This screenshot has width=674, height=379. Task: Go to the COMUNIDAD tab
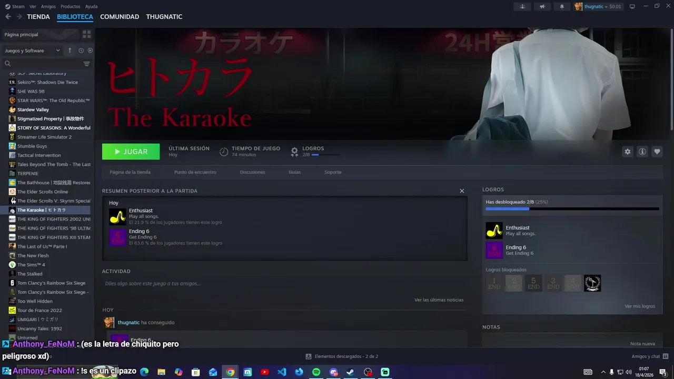pos(120,17)
